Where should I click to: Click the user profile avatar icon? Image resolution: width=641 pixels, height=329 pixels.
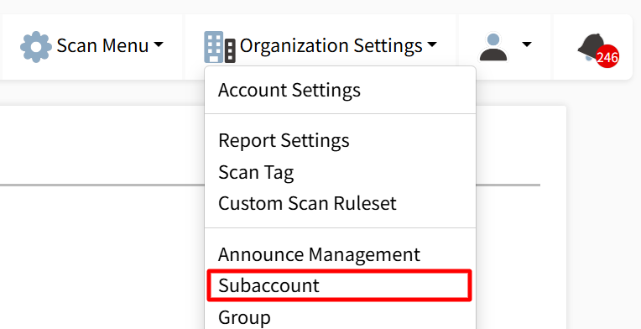pyautogui.click(x=493, y=47)
